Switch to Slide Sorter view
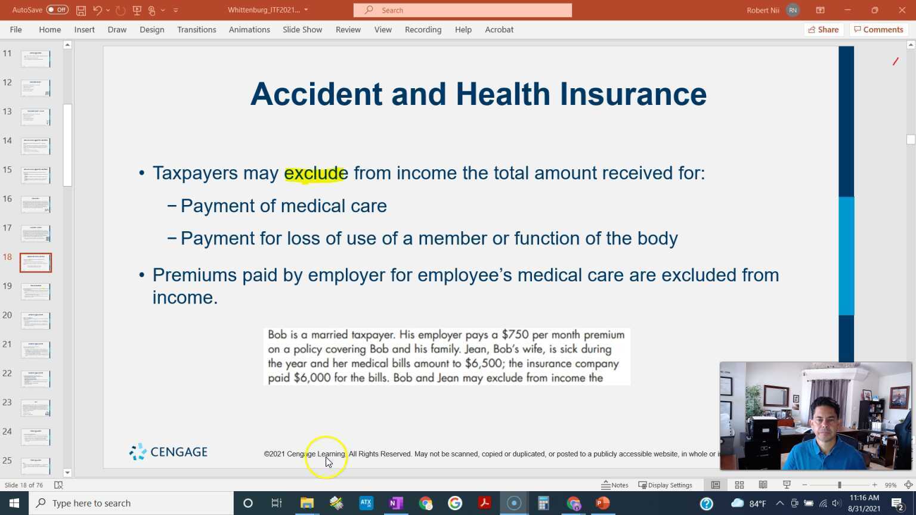916x515 pixels. 739,485
